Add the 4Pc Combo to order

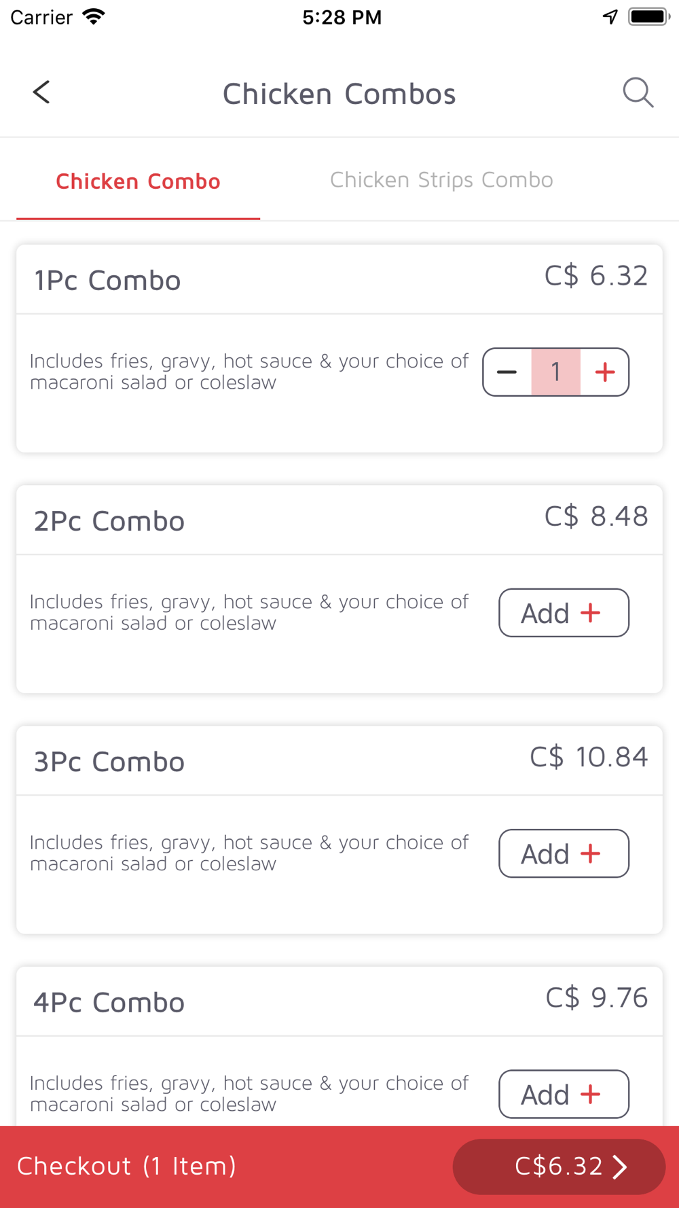pos(564,1094)
